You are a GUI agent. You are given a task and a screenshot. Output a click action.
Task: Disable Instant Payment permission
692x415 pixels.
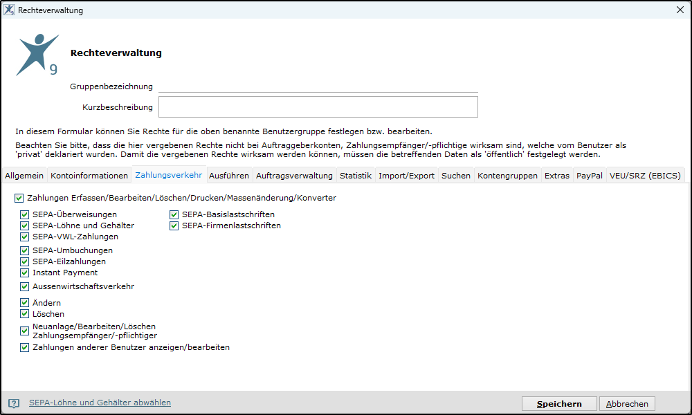(x=25, y=273)
